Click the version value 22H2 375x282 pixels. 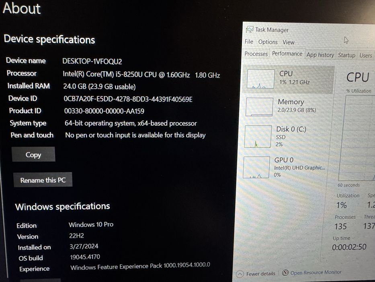(x=76, y=236)
